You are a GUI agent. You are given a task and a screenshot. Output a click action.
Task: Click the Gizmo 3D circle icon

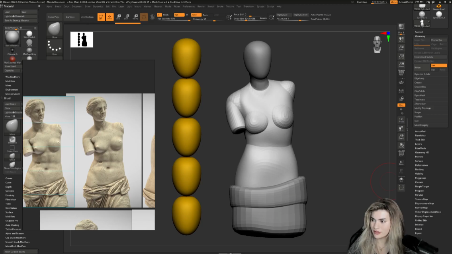point(144,17)
